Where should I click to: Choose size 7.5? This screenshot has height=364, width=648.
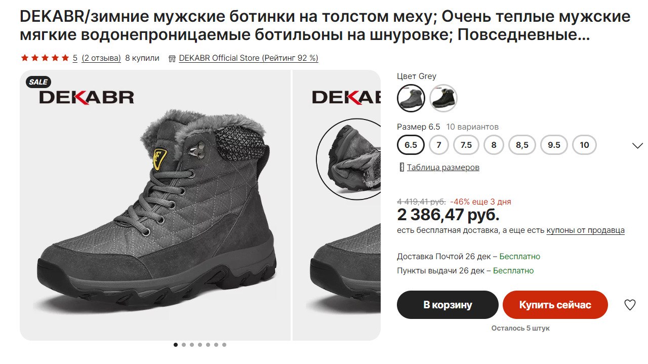[466, 145]
